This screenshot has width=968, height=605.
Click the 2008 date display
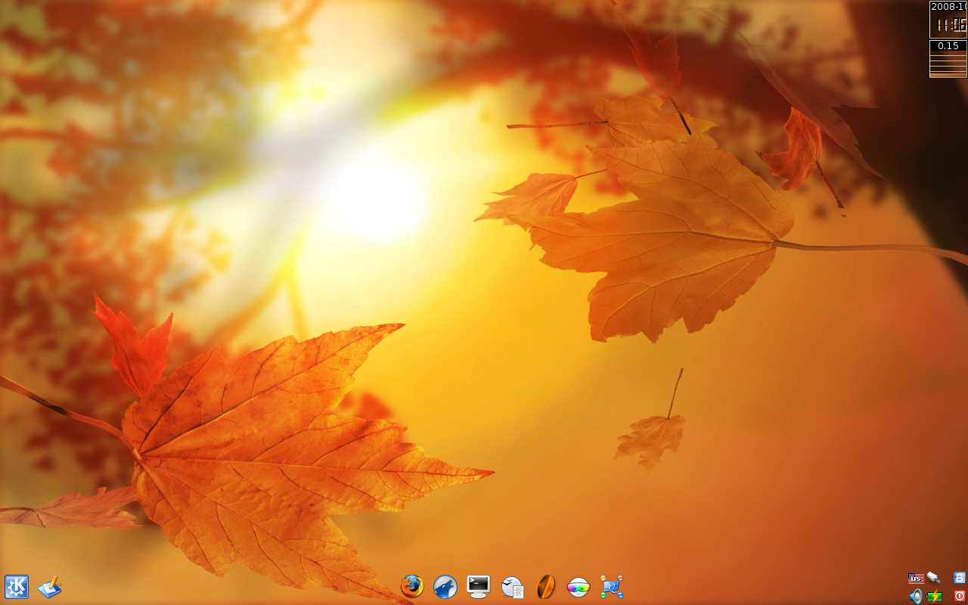coord(948,7)
